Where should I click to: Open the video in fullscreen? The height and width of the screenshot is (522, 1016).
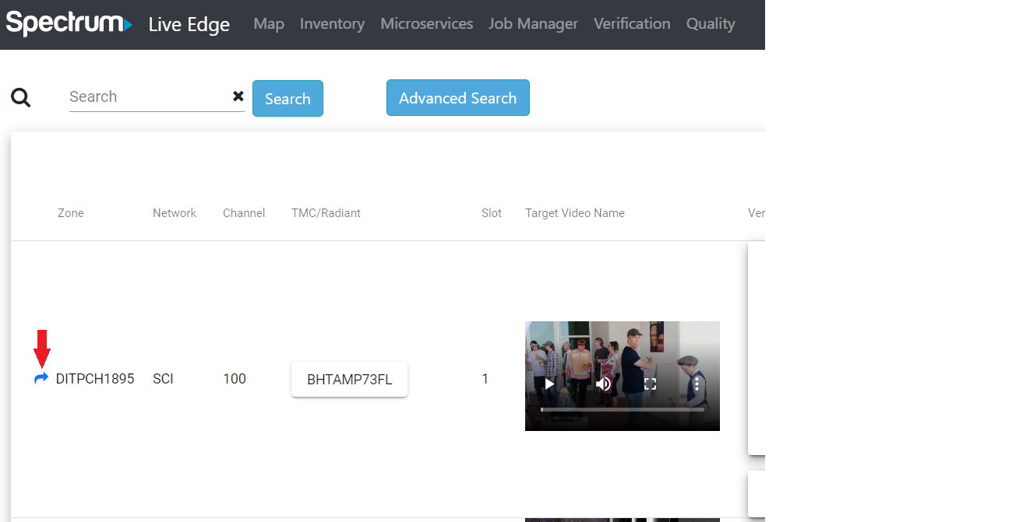[650, 384]
